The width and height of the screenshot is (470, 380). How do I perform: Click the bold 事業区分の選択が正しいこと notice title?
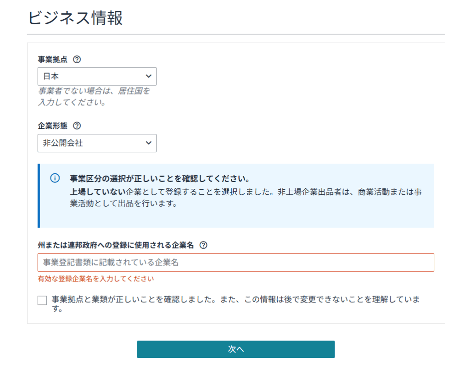[160, 178]
